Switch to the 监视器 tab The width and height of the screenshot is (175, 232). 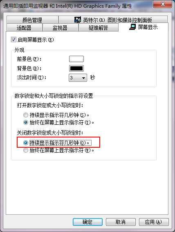[60, 28]
